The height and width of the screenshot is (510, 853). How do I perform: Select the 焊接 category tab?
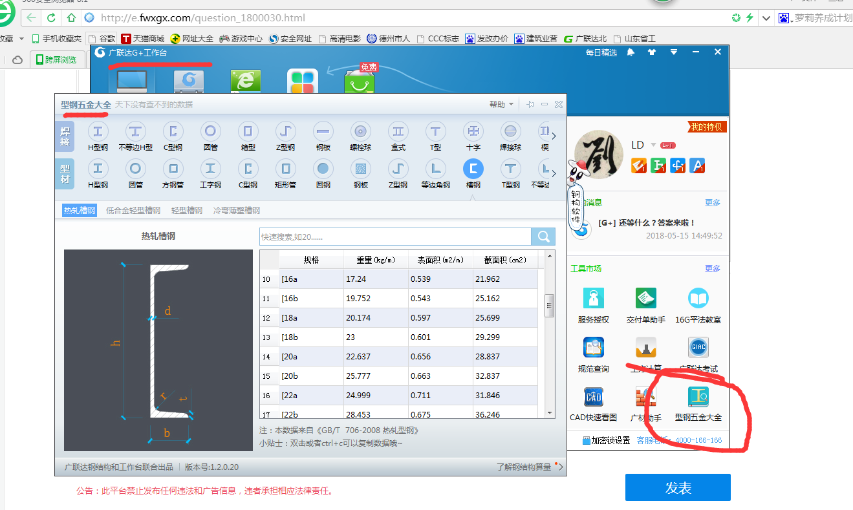(65, 136)
